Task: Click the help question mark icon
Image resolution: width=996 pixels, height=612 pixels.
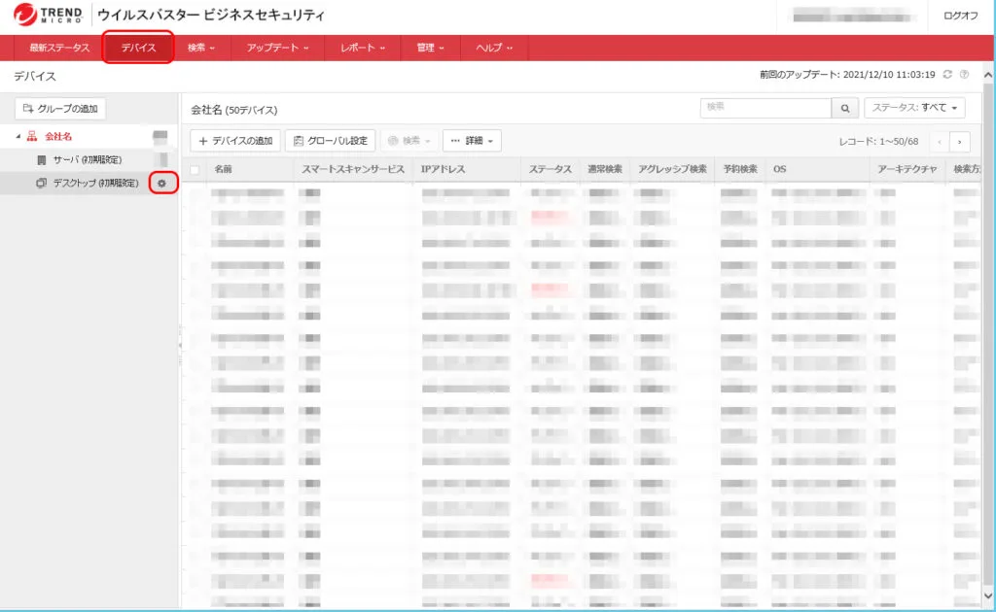Action: 964,74
